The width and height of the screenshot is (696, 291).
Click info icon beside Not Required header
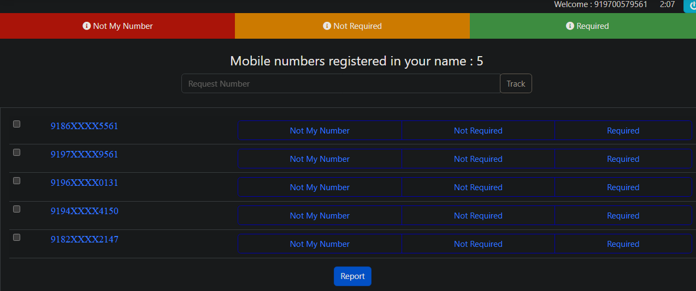(327, 26)
